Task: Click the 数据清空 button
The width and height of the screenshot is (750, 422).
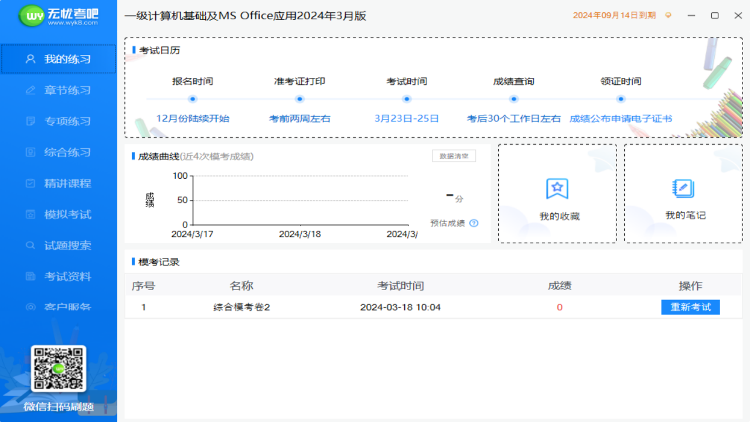Action: (x=454, y=156)
